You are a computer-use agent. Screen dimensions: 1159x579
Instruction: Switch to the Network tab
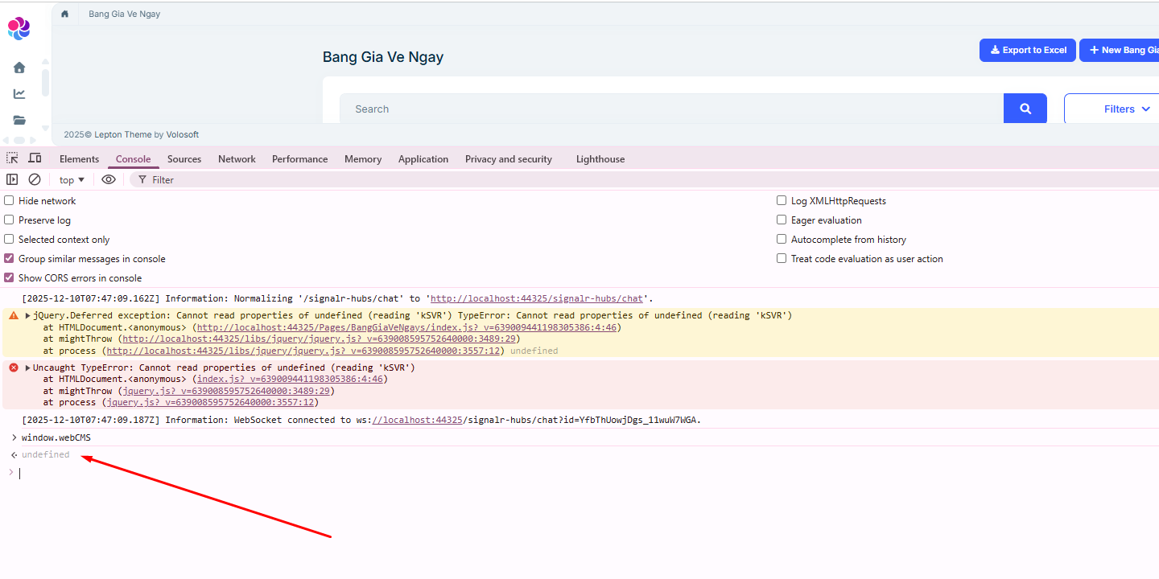tap(237, 159)
